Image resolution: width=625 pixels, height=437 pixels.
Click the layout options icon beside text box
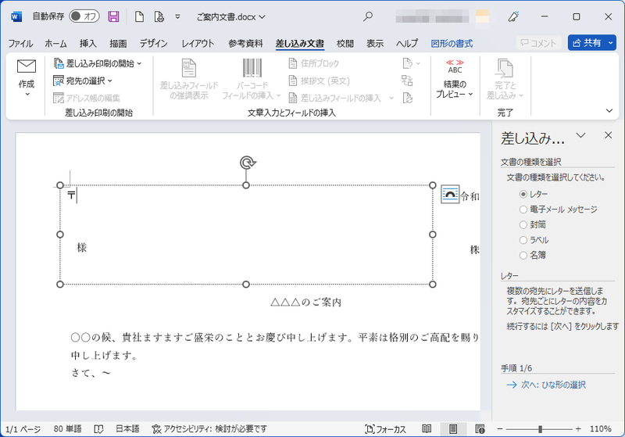[x=450, y=194]
